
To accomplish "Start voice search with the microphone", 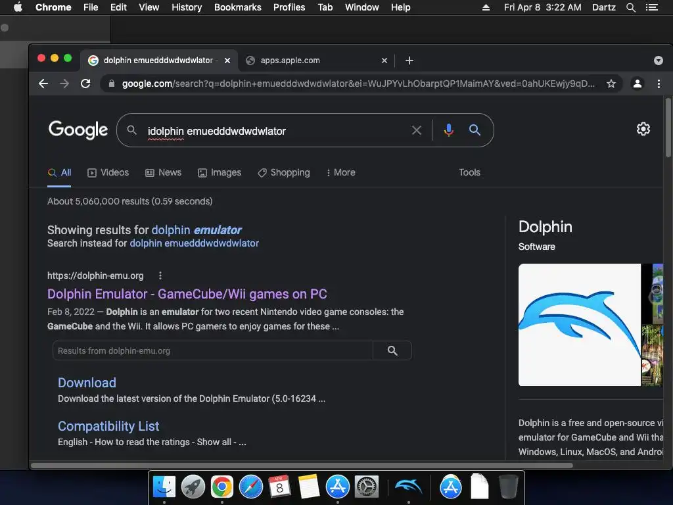I will 448,130.
